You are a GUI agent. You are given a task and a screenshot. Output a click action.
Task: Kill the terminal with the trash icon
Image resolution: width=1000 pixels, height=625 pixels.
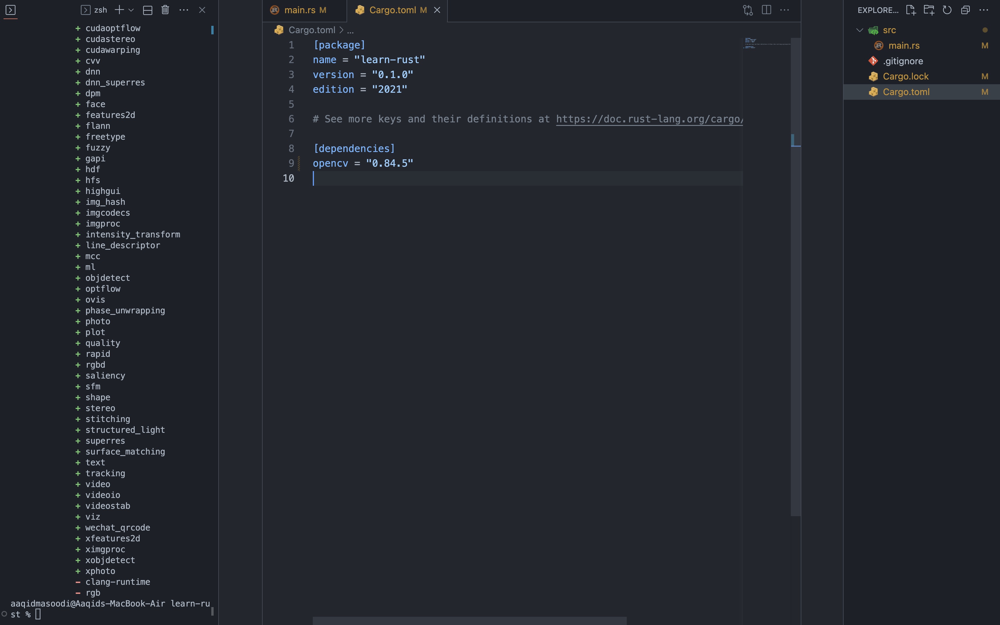[x=165, y=10]
